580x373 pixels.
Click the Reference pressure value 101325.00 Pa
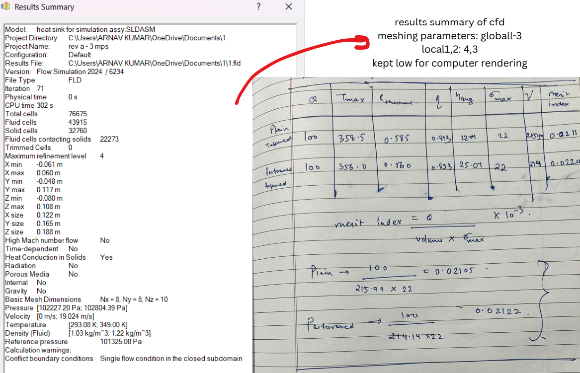pos(121,342)
